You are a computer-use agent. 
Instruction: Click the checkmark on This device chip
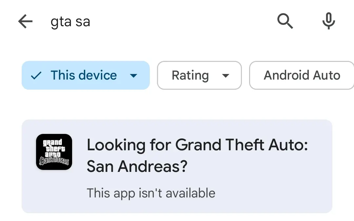pos(36,76)
